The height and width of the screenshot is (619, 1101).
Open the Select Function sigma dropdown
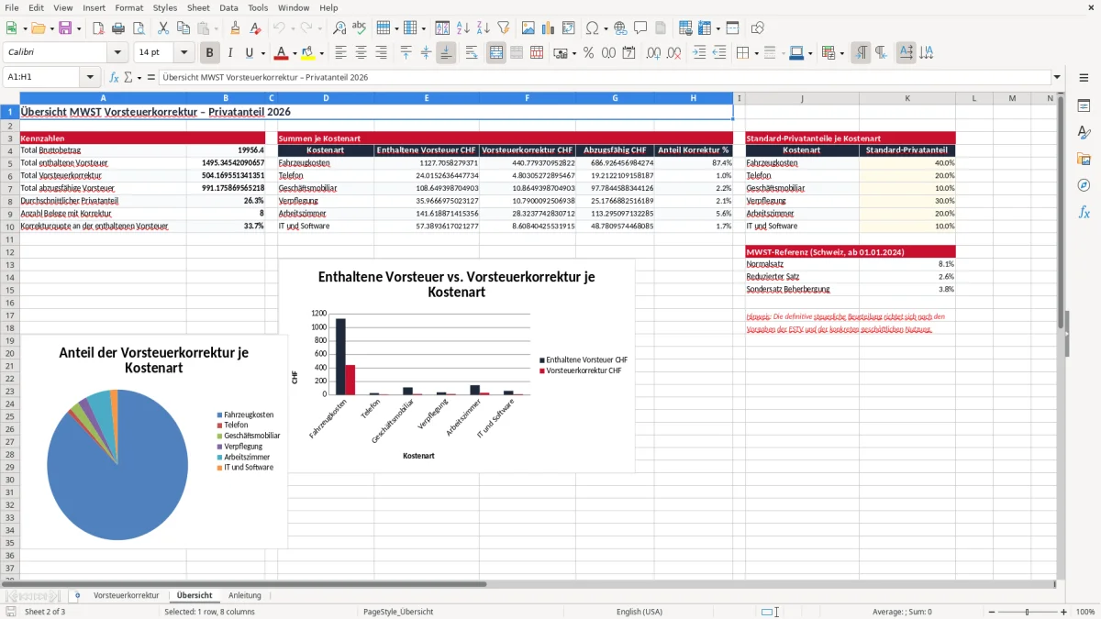click(139, 77)
